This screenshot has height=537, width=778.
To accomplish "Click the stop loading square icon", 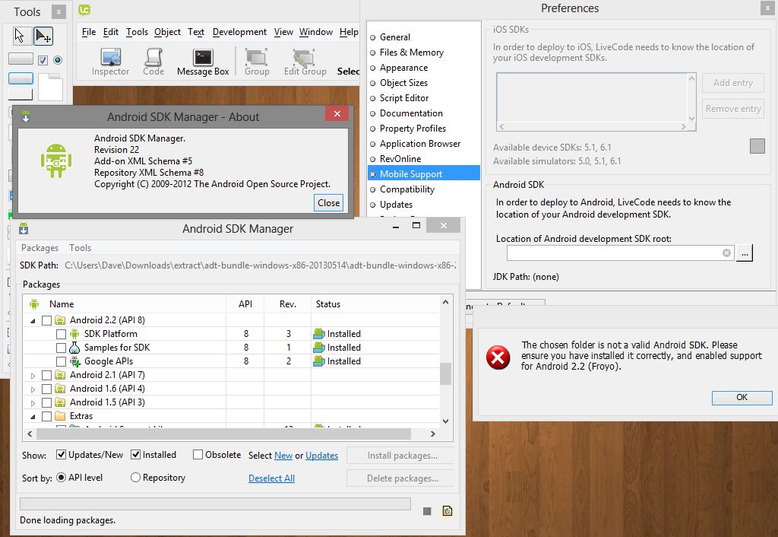I will [x=427, y=511].
